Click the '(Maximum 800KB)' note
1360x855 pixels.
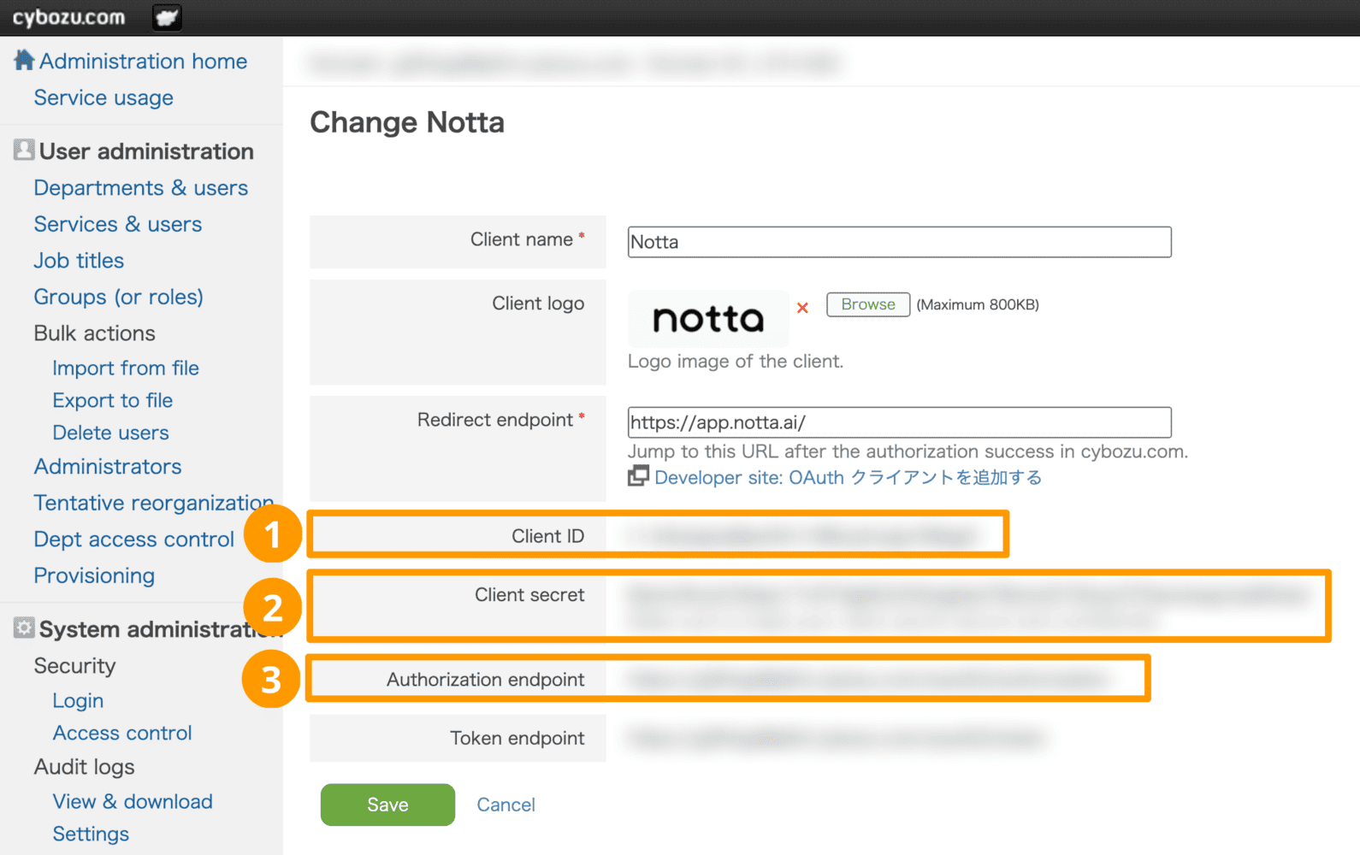[x=978, y=304]
